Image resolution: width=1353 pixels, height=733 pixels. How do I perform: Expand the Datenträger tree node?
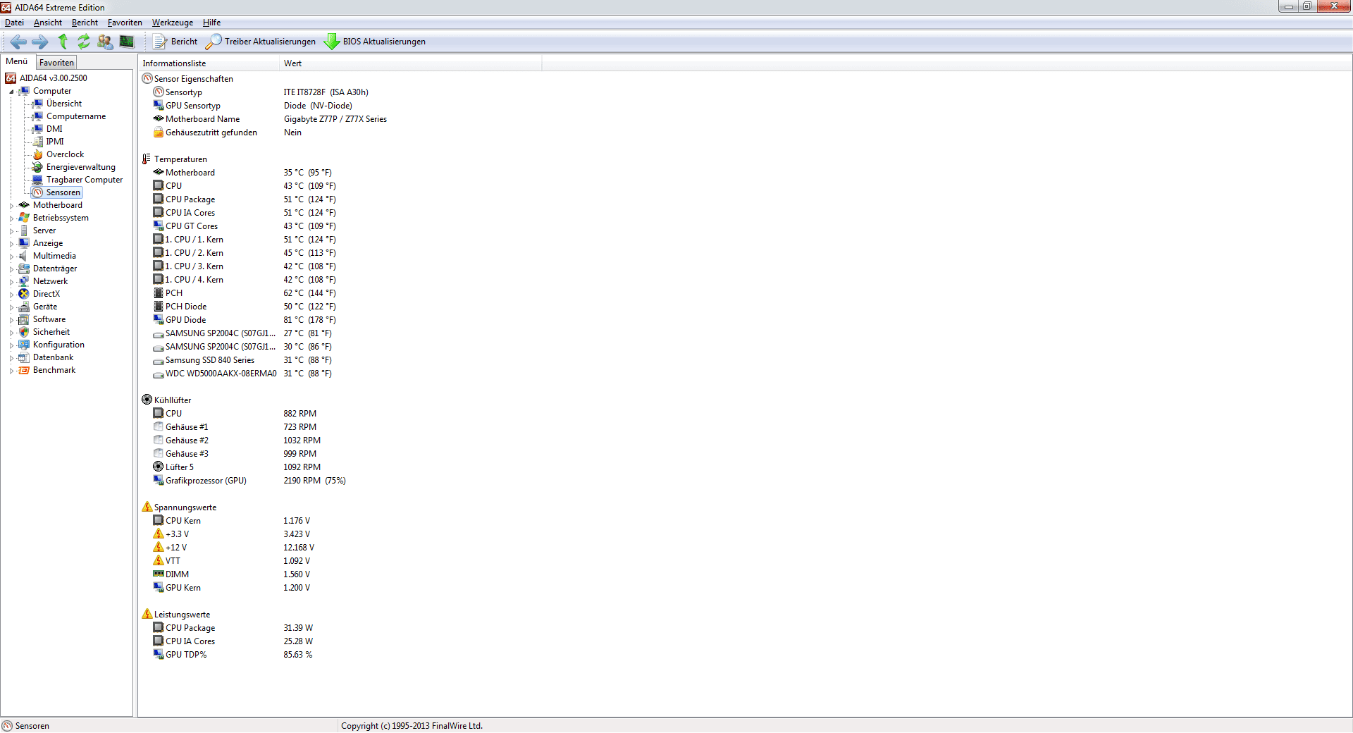(11, 269)
